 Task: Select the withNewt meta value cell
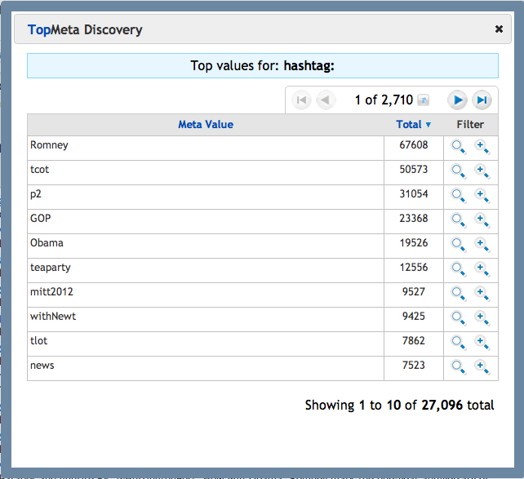pyautogui.click(x=206, y=319)
